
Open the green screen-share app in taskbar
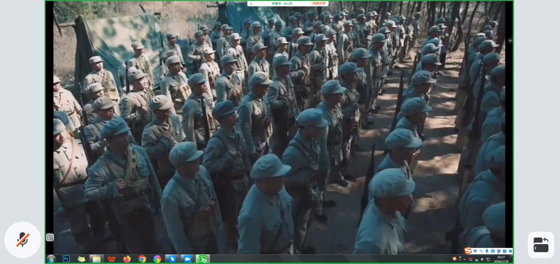click(202, 259)
